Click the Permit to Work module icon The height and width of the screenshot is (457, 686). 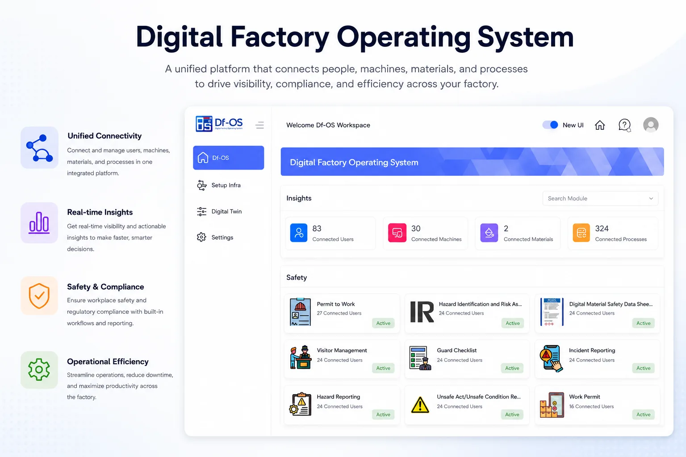300,312
